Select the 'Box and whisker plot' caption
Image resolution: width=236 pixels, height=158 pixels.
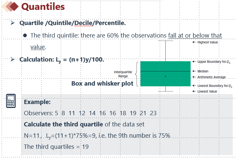coord(102,83)
